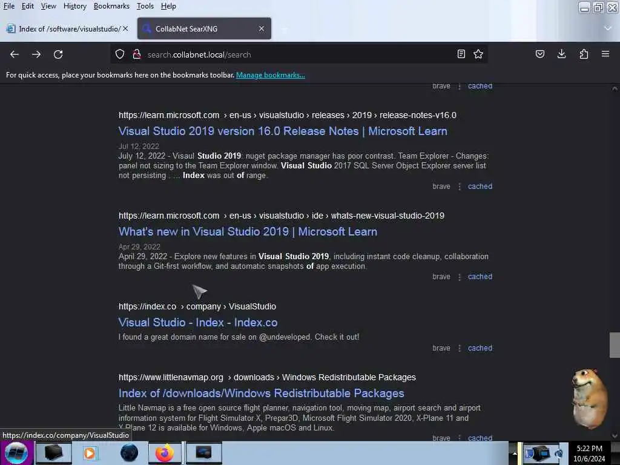Open the Pocket save icon

tap(539, 54)
